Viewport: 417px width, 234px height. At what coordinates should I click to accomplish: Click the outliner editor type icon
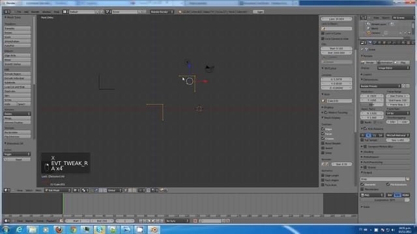point(364,18)
